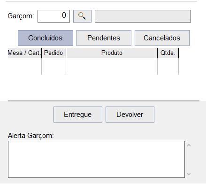Click the Devolver button
This screenshot has height=184, width=206.
point(130,115)
